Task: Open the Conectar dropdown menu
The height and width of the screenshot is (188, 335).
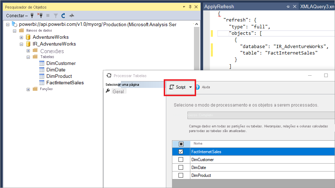Action: tap(17, 15)
